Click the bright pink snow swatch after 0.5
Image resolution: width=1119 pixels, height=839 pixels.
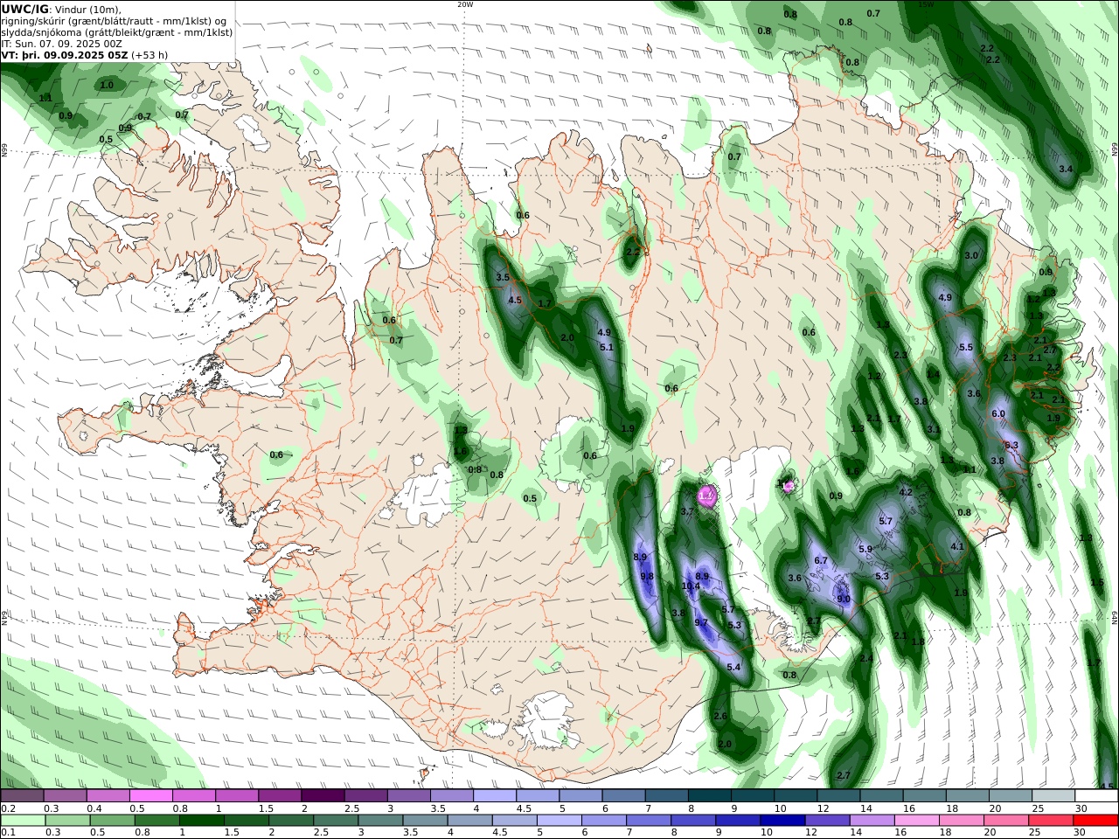coord(149,796)
